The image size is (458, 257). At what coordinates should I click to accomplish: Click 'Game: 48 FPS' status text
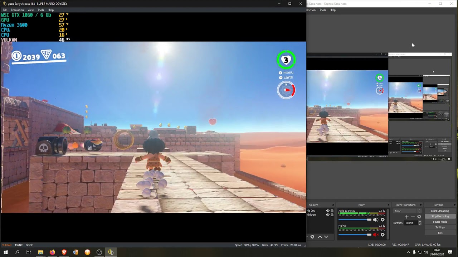tap(270, 245)
